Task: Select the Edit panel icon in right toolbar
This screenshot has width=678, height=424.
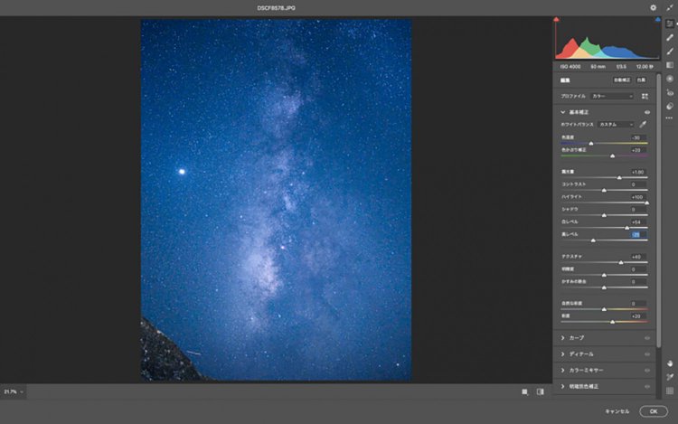Action: 670,23
